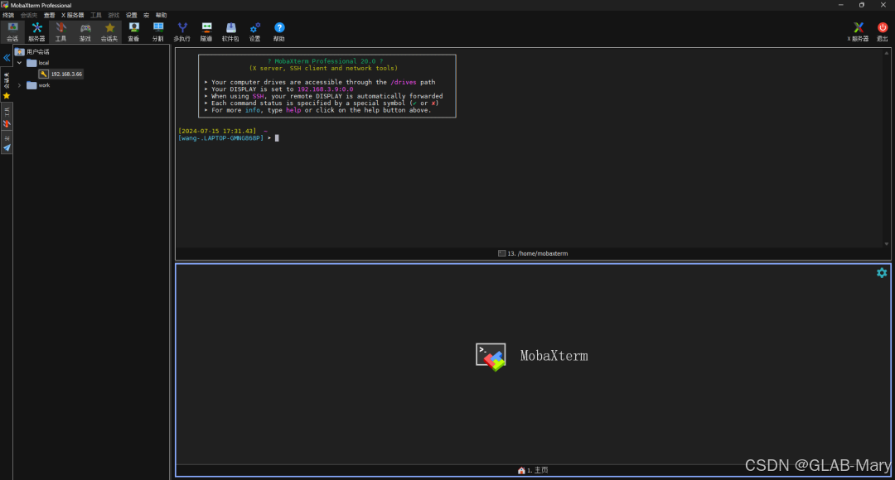The image size is (895, 480).
Task: Open the 查看 menu in the menu bar
Action: point(50,16)
